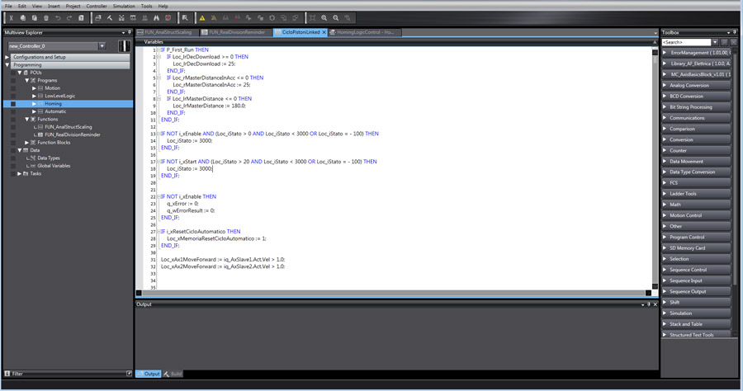Click the Undo arrow icon

click(58, 17)
